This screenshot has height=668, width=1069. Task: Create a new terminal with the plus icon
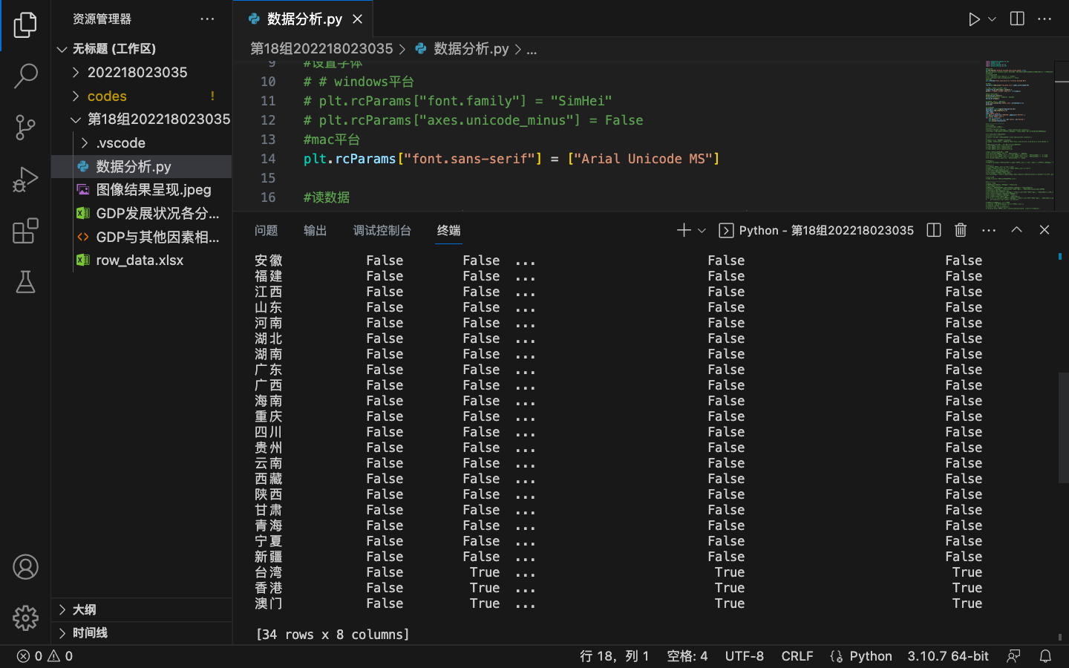(682, 230)
